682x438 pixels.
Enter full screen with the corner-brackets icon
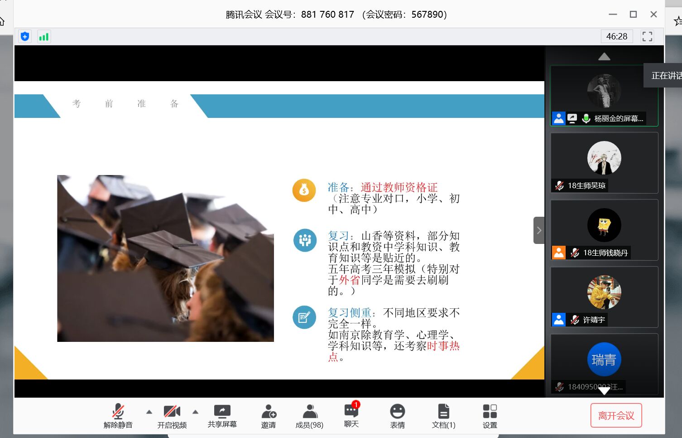click(x=647, y=37)
